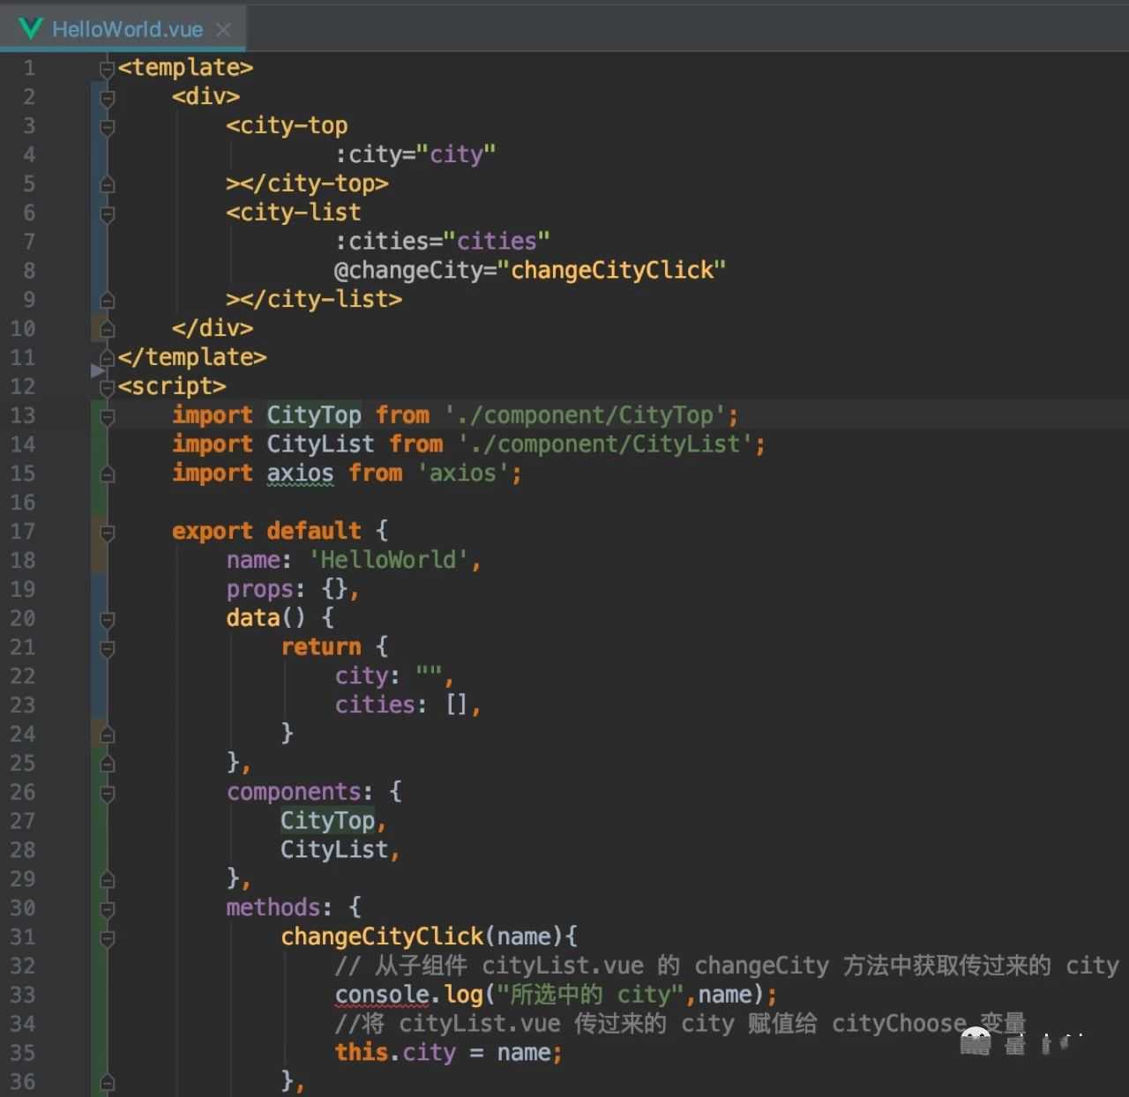The width and height of the screenshot is (1129, 1097).
Task: Click the :city="city" attribute
Action: pos(415,155)
